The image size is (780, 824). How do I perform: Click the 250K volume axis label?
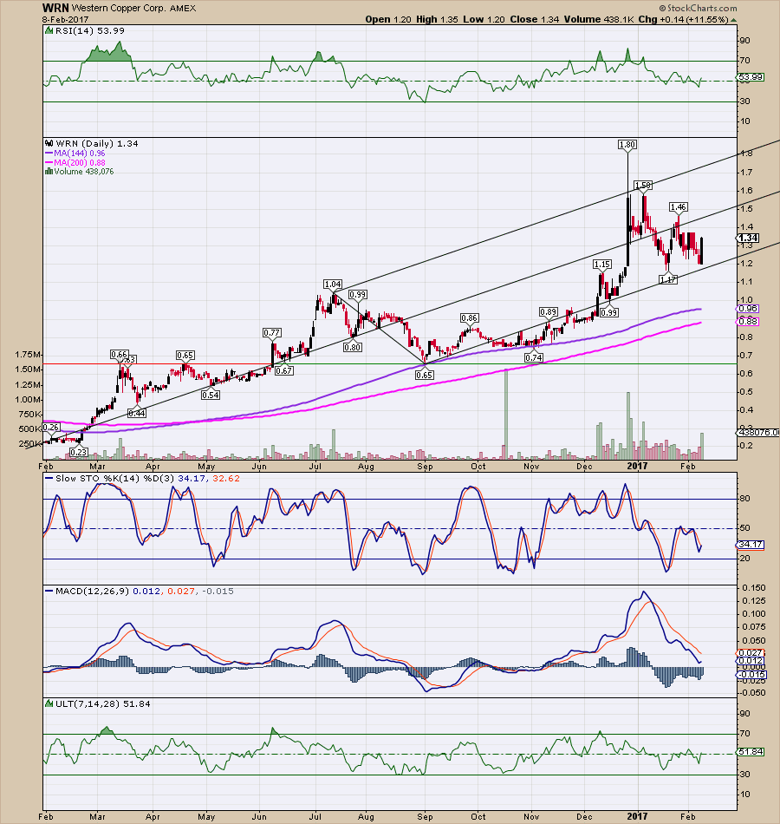pos(30,444)
